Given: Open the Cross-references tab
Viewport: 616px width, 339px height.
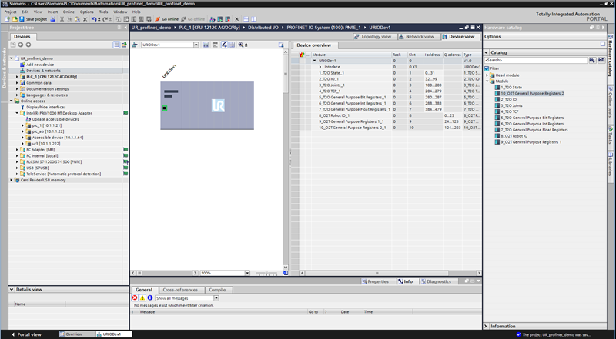Looking at the screenshot, I should click(x=179, y=290).
